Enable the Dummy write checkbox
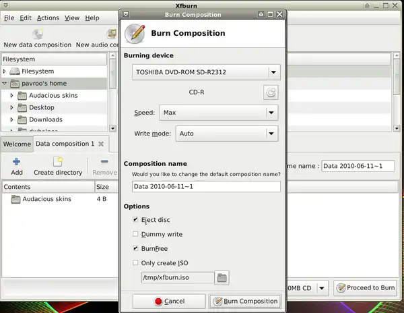Viewport: 404px width, 313px height. (x=136, y=234)
